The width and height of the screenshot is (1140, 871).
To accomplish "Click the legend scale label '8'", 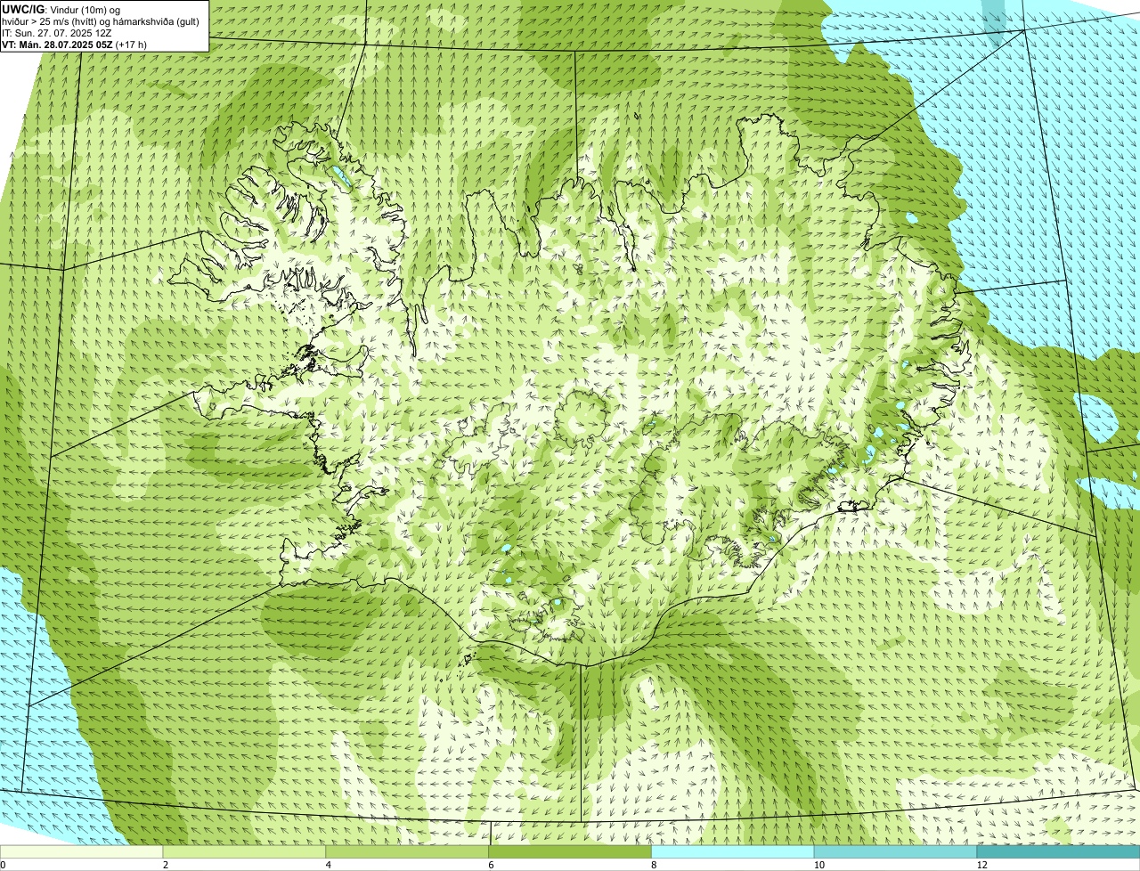I will 655,865.
